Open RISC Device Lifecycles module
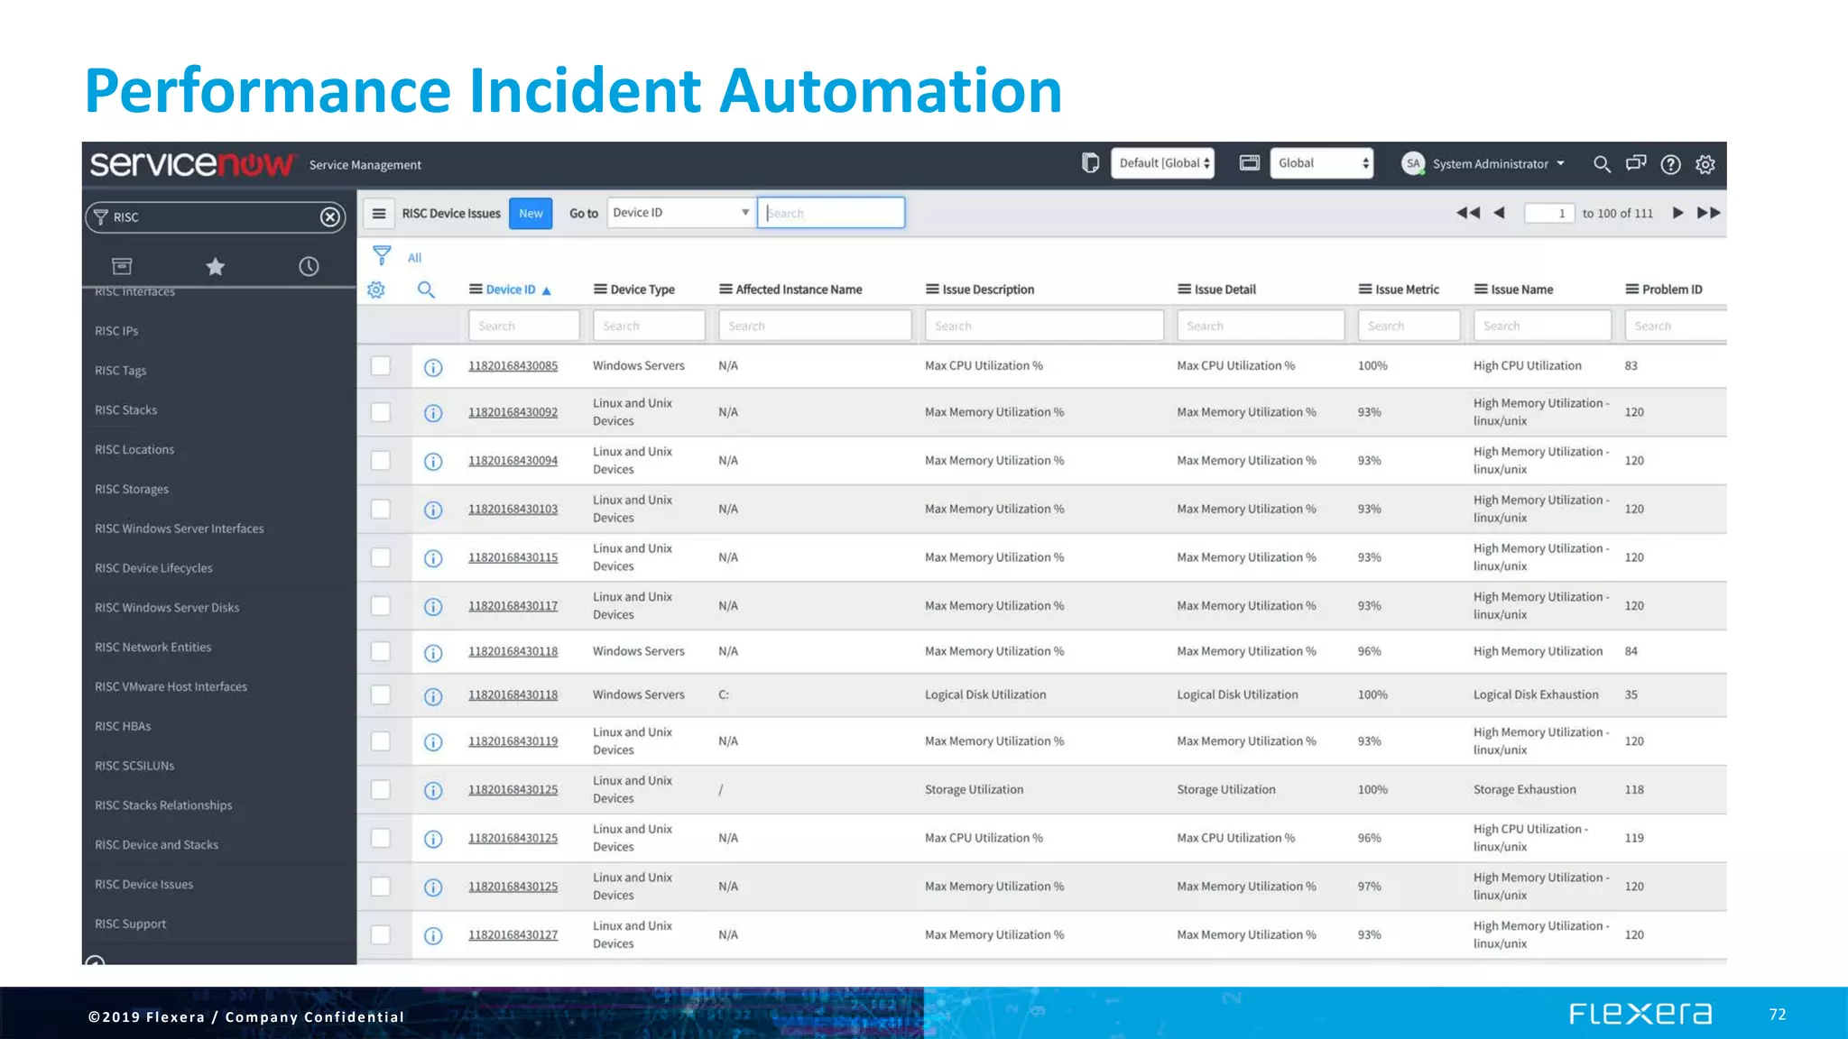Screen dimensions: 1848x1039 click(153, 568)
